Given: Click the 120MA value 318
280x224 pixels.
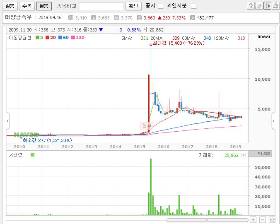Looking at the screenshot, I should 241,38.
